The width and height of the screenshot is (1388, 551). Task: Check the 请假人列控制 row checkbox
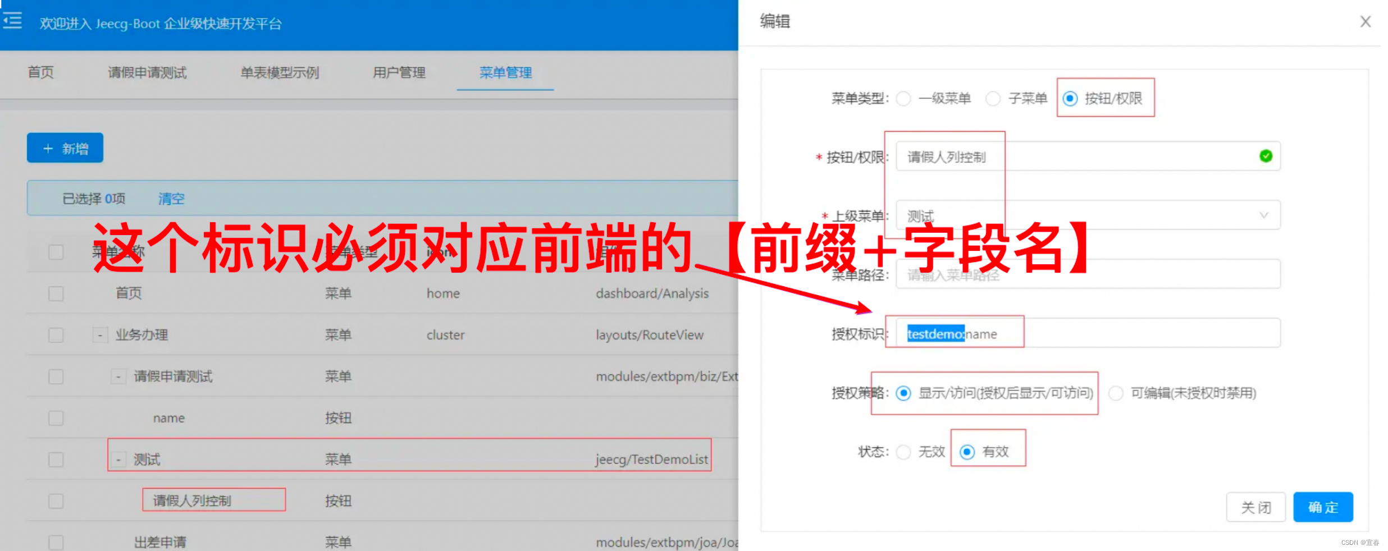[56, 501]
